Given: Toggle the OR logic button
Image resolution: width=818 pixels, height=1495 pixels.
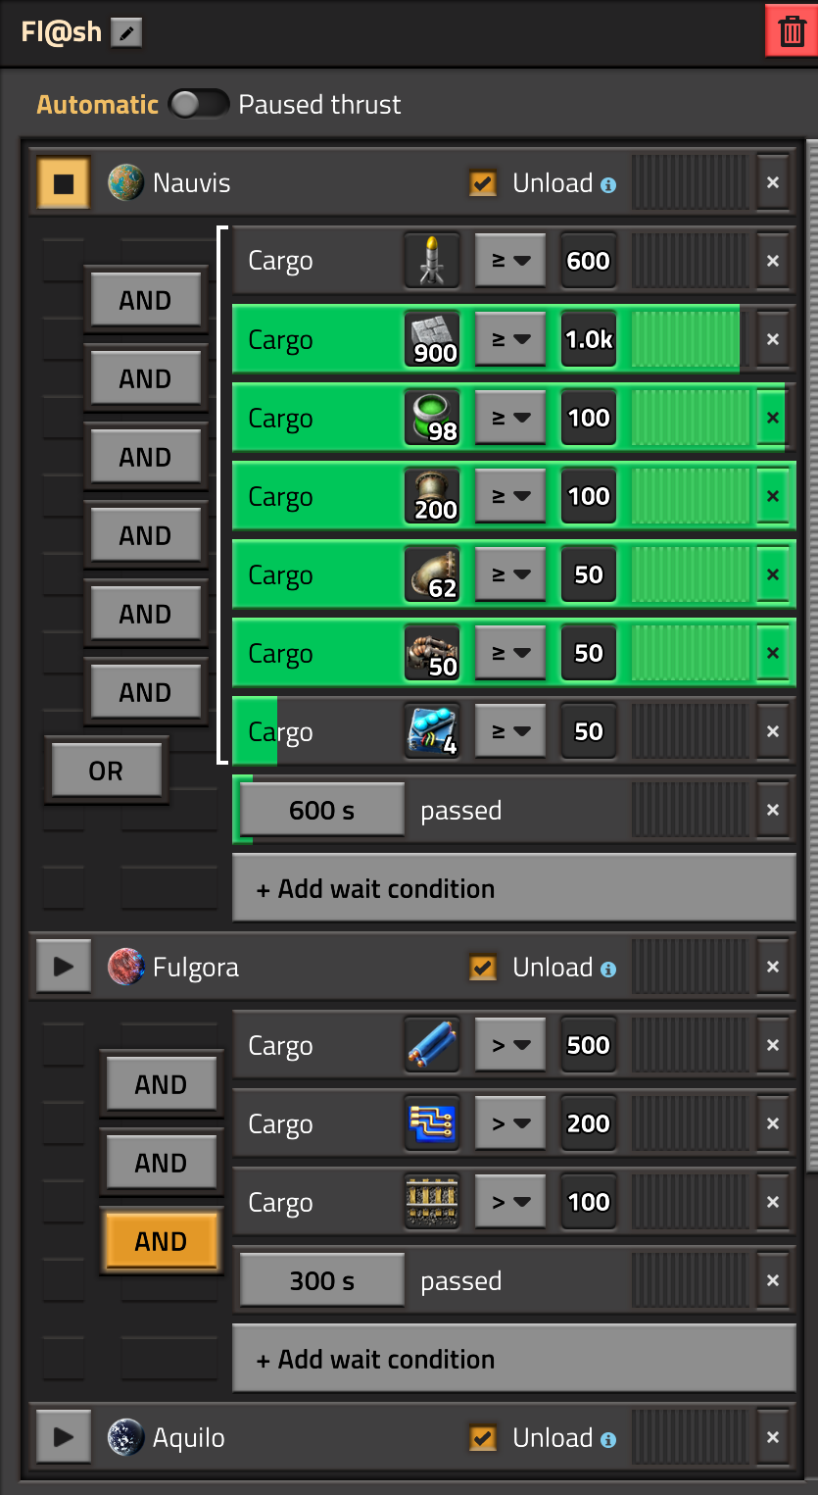Looking at the screenshot, I should pyautogui.click(x=106, y=771).
